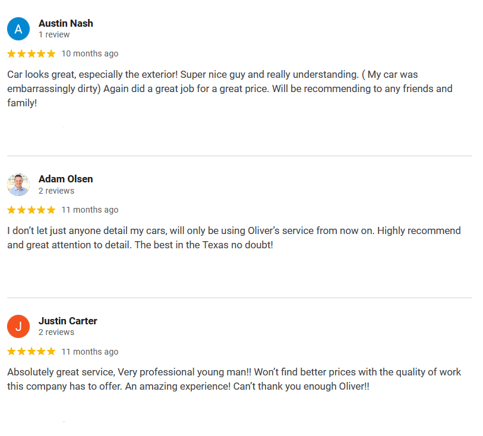The image size is (483, 436).
Task: Click Justin Carter's review text thanking Oliver
Action: point(234,380)
